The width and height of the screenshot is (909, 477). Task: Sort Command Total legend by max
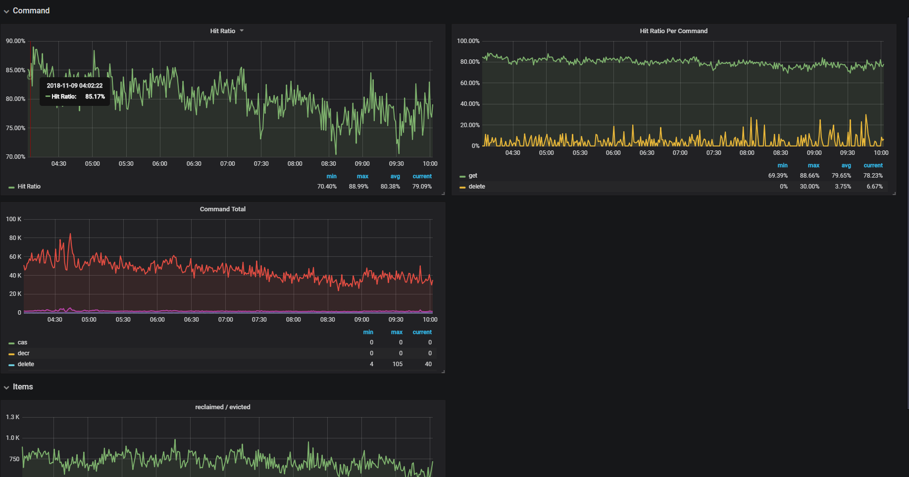click(397, 332)
